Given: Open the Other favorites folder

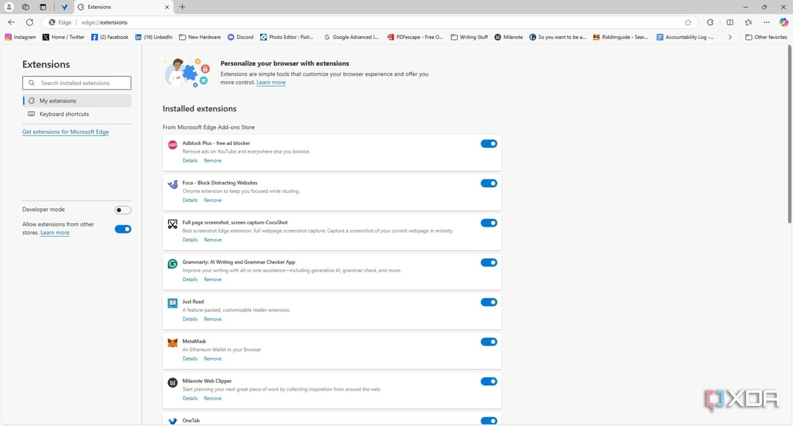Looking at the screenshot, I should [x=766, y=37].
